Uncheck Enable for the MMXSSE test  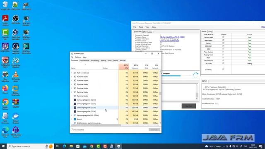tap(223, 46)
